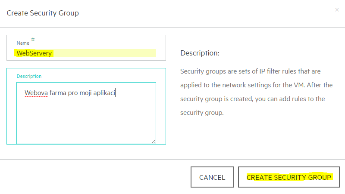The image size is (345, 194).
Task: Click the security groups help paragraph
Action: click(x=256, y=92)
